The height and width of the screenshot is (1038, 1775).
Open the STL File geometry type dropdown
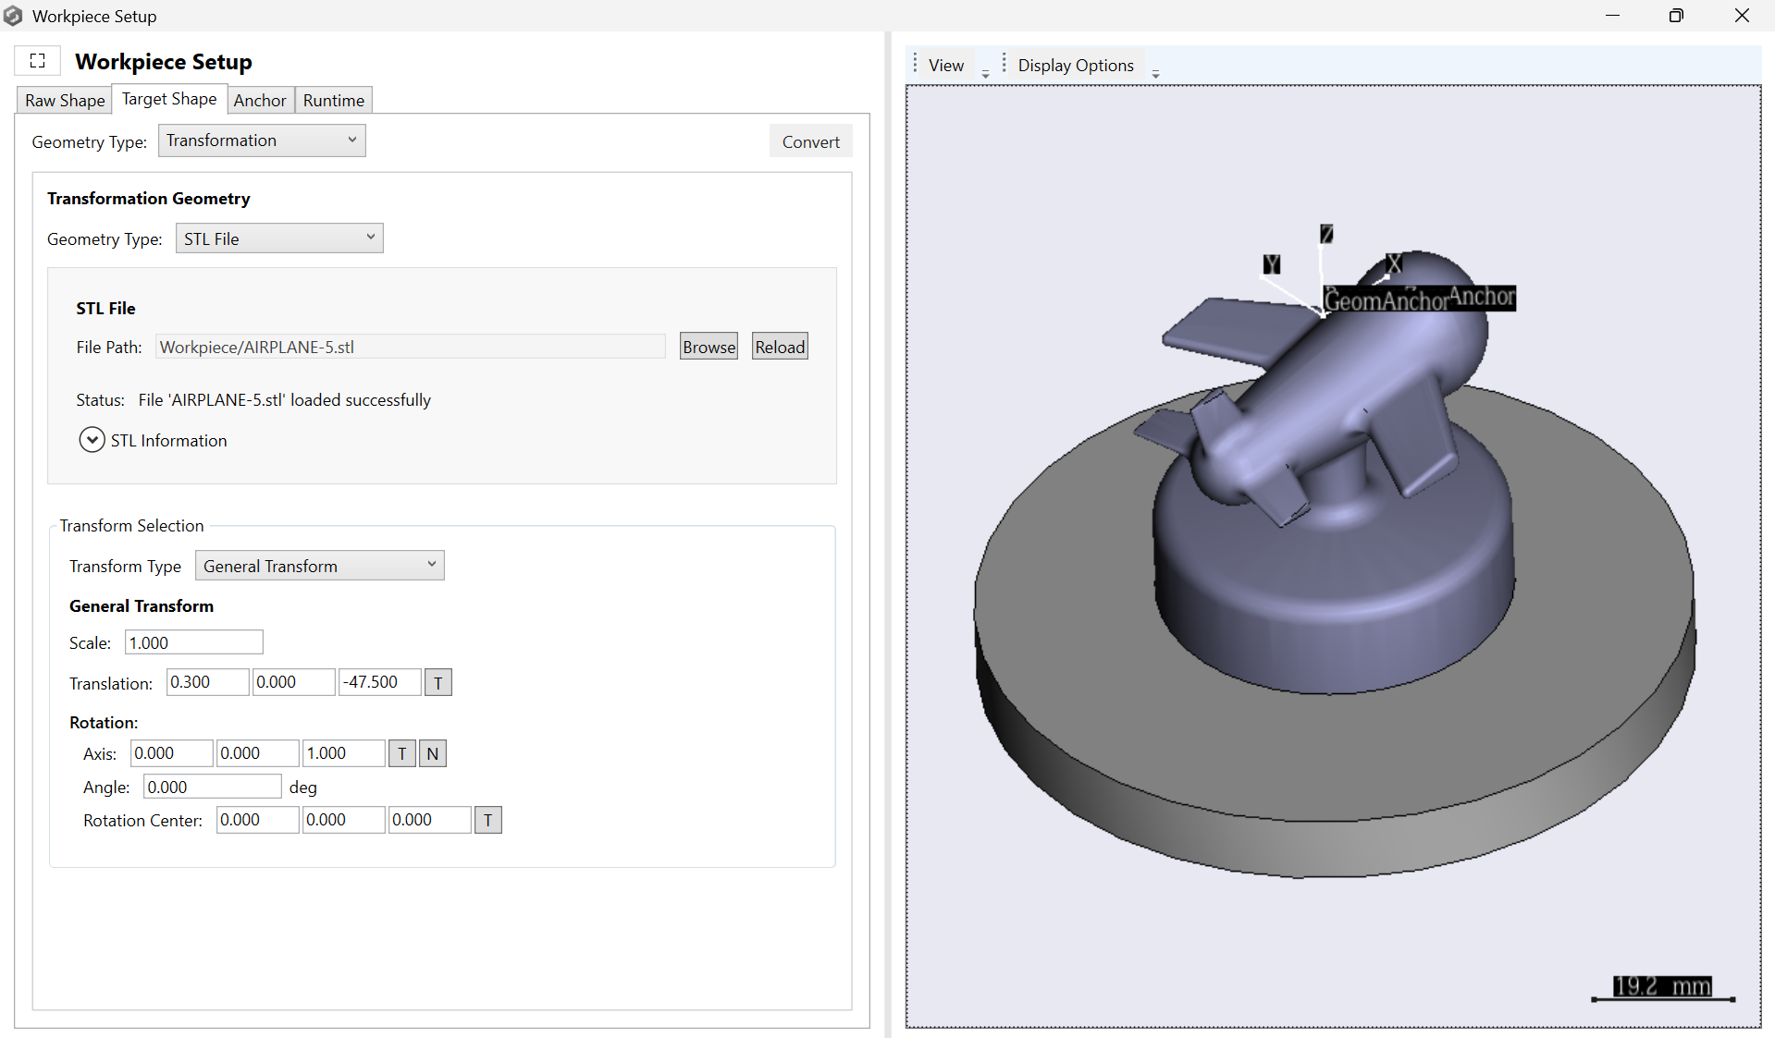click(278, 238)
